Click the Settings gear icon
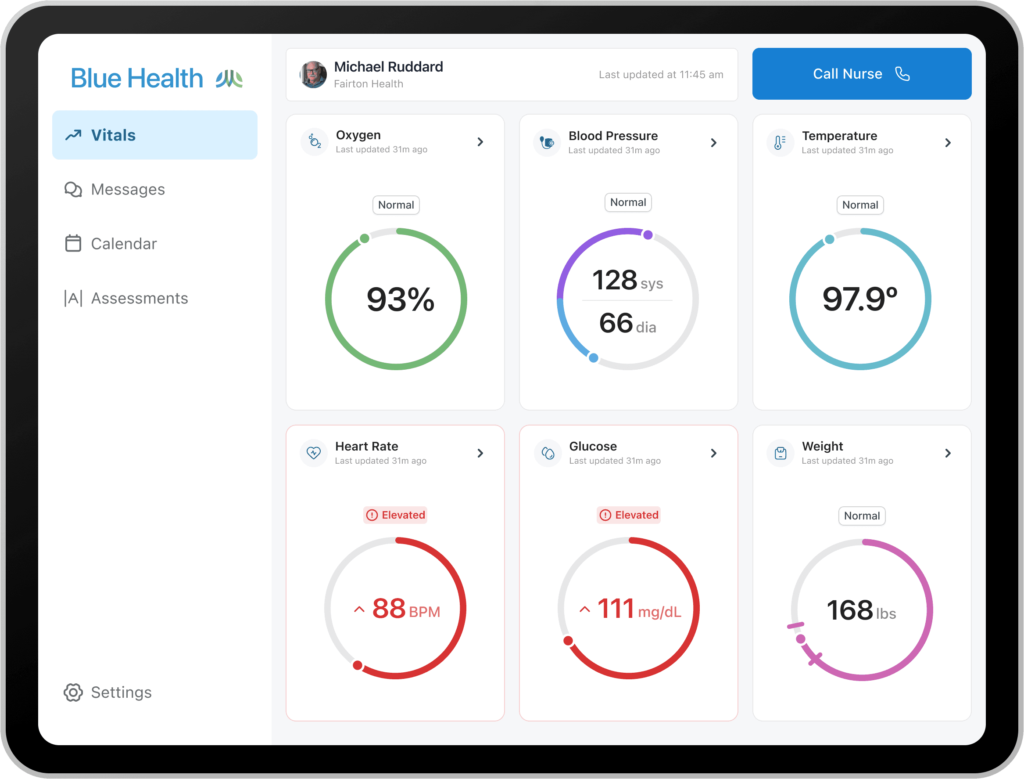This screenshot has height=779, width=1024. tap(73, 692)
